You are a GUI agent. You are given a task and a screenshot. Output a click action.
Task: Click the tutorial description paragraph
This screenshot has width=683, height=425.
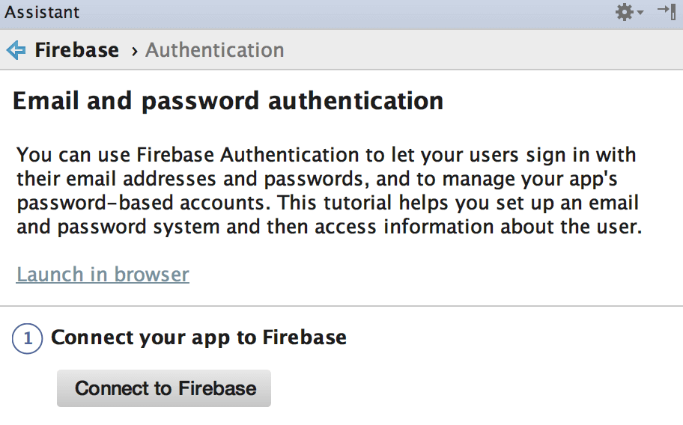pyautogui.click(x=330, y=191)
